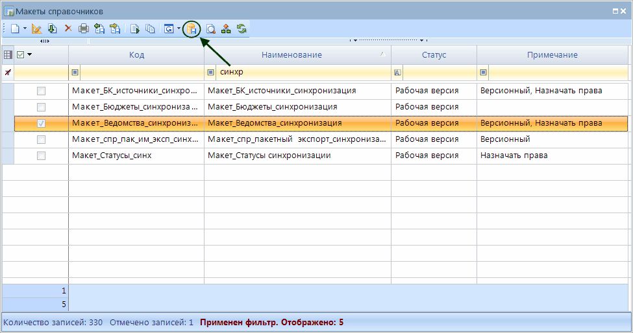The image size is (633, 333).
Task: Click the edit record ruler-and-pencil icon
Action: pos(36,29)
